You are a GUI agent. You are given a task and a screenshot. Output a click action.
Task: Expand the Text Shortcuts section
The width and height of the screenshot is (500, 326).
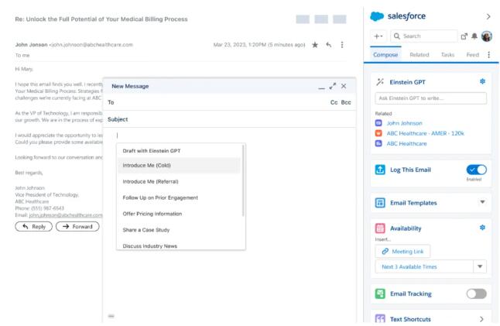(481, 318)
